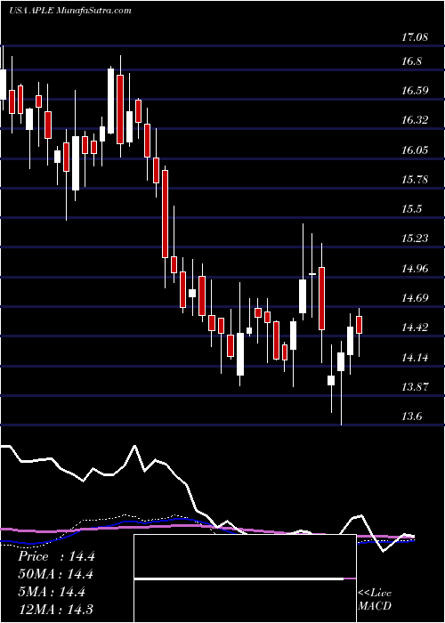Click the 13.6 price axis label
Viewport: 445px width, 623px height.
coord(412,417)
